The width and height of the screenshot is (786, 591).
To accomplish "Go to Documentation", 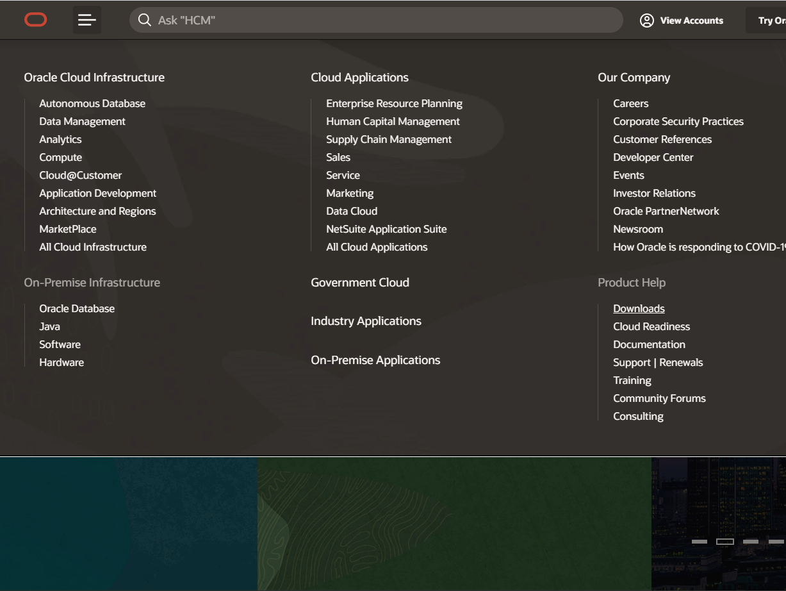I will click(x=649, y=345).
